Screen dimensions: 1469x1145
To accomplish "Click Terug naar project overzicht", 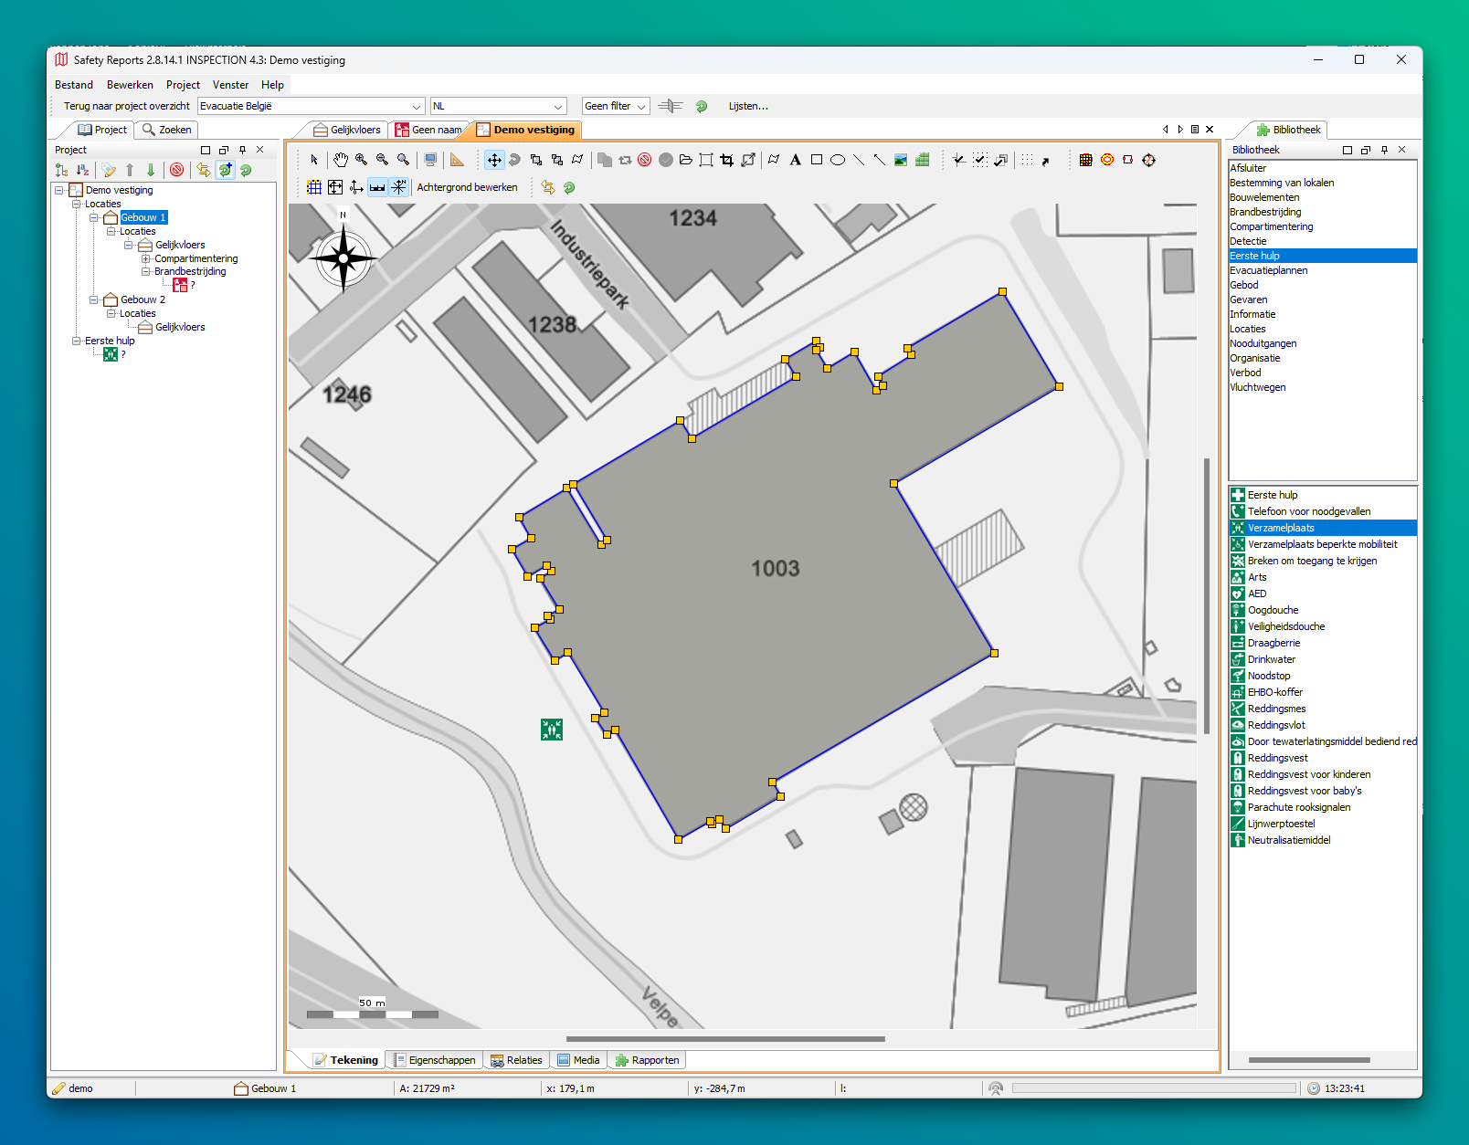I will pyautogui.click(x=126, y=106).
